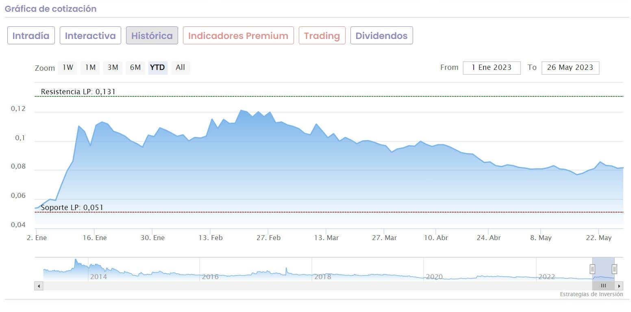Choose the 6M zoom option
This screenshot has height=312, width=631.
coord(135,67)
